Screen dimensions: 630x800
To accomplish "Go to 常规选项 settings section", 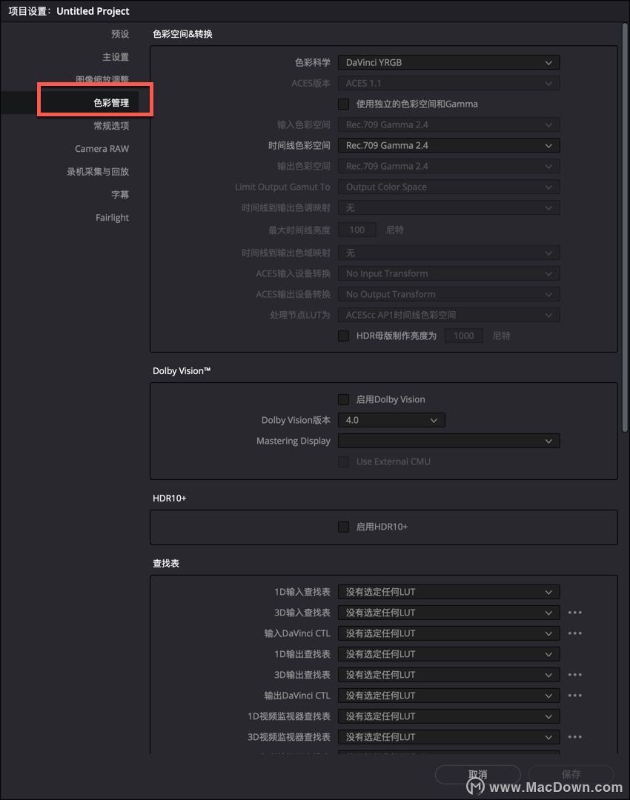I will [x=111, y=126].
